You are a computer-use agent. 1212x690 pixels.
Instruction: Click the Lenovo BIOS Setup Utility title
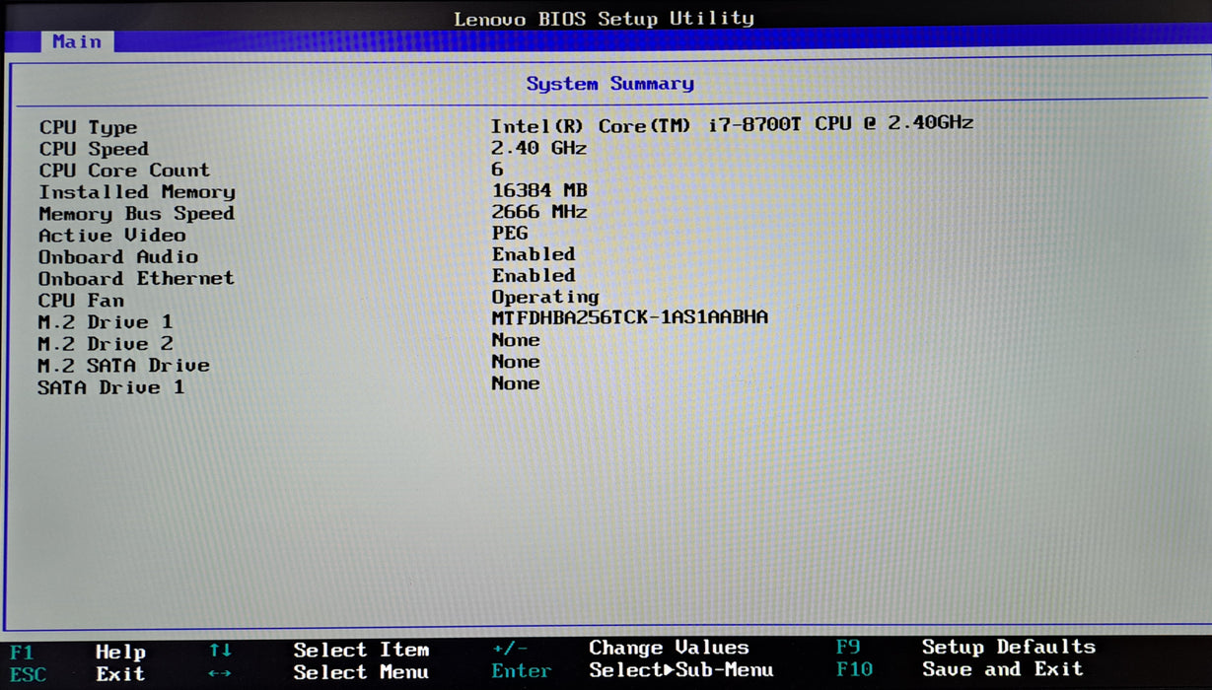click(604, 19)
